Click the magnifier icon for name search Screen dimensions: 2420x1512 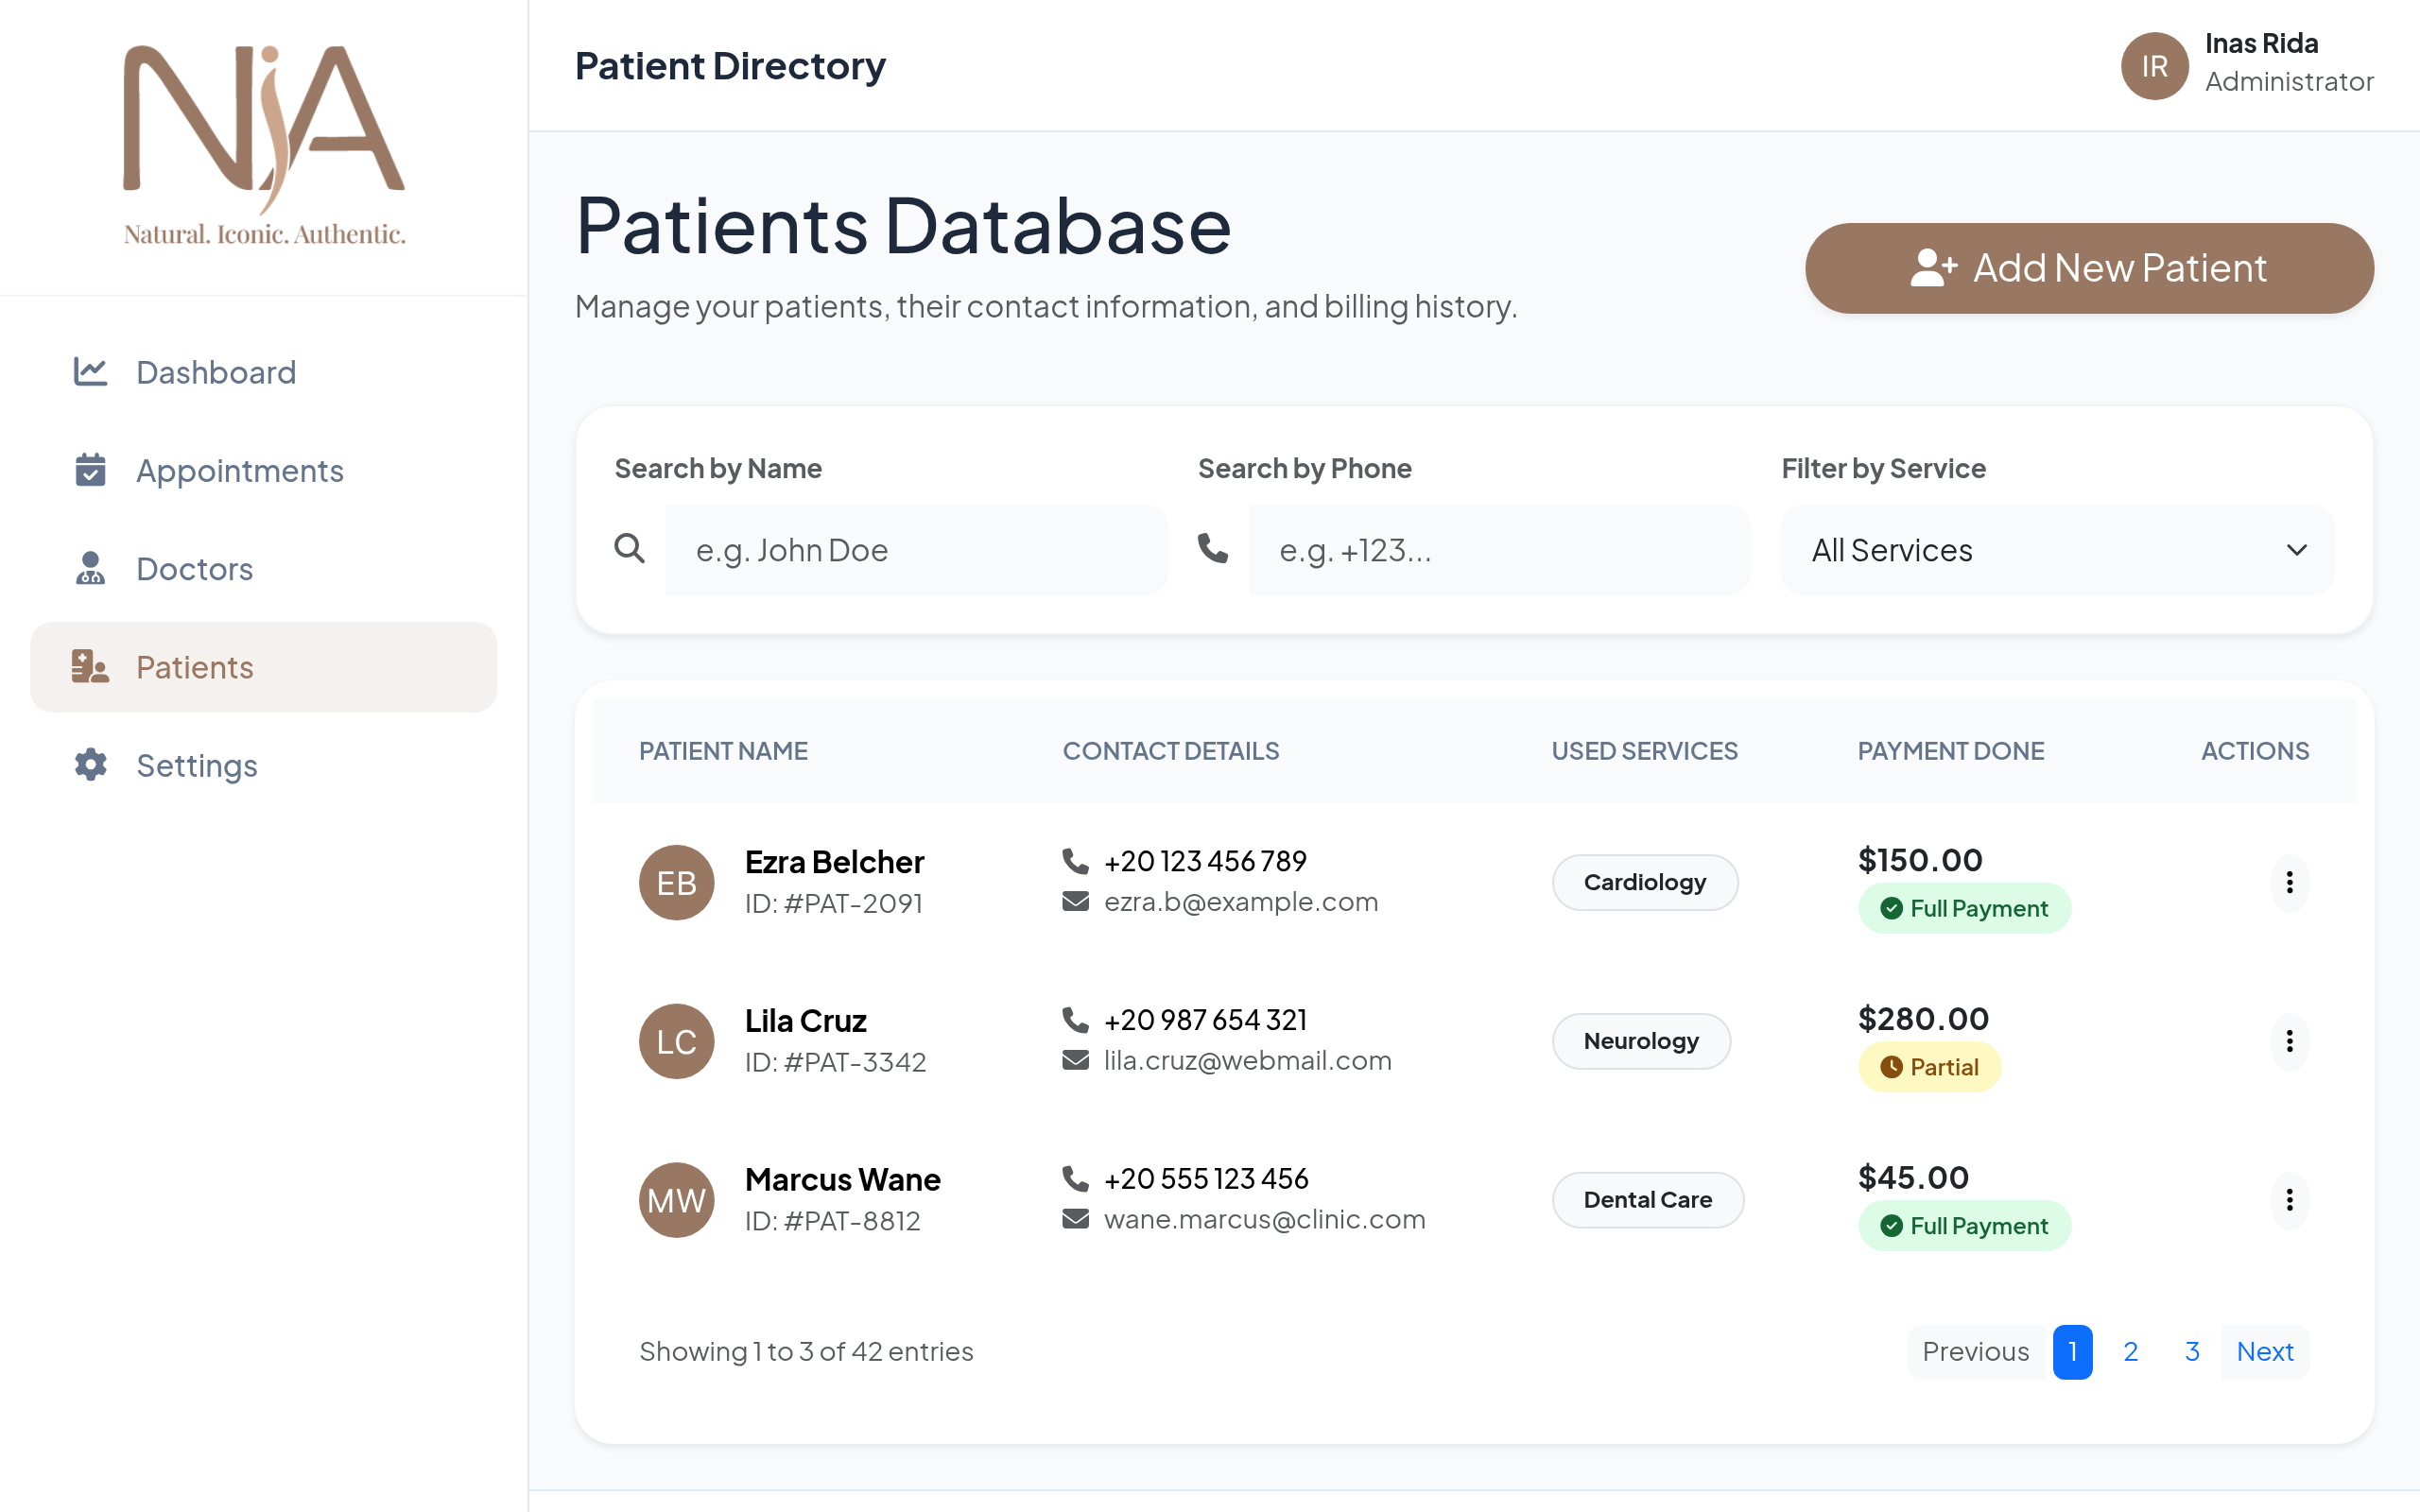(x=629, y=548)
